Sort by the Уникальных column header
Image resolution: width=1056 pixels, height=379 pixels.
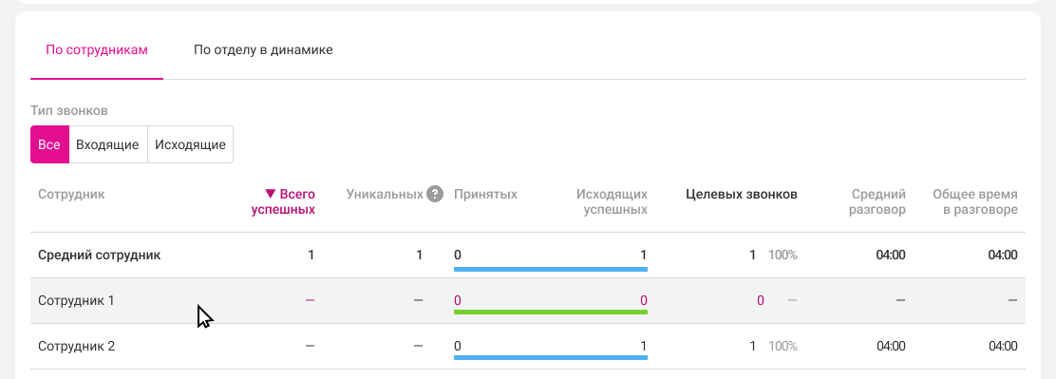[385, 195]
